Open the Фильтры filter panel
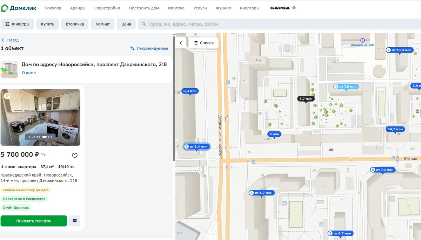This screenshot has height=240, width=421. pos(18,24)
